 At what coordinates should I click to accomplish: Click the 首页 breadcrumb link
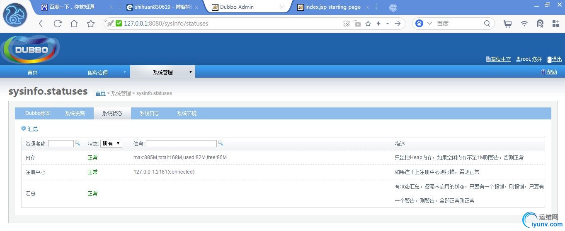pyautogui.click(x=100, y=93)
